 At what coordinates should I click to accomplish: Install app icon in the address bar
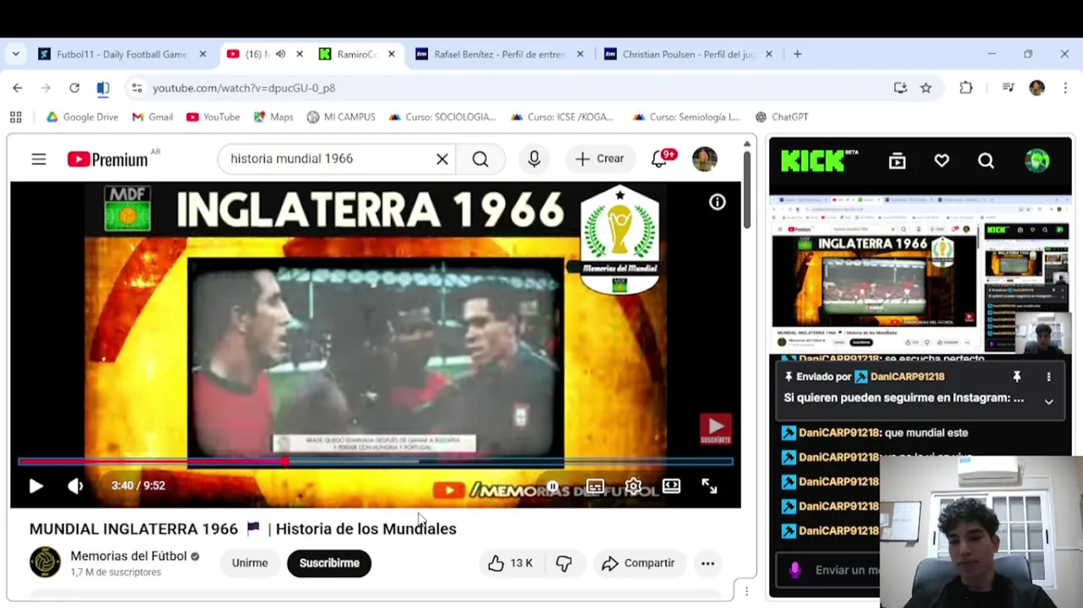point(900,88)
